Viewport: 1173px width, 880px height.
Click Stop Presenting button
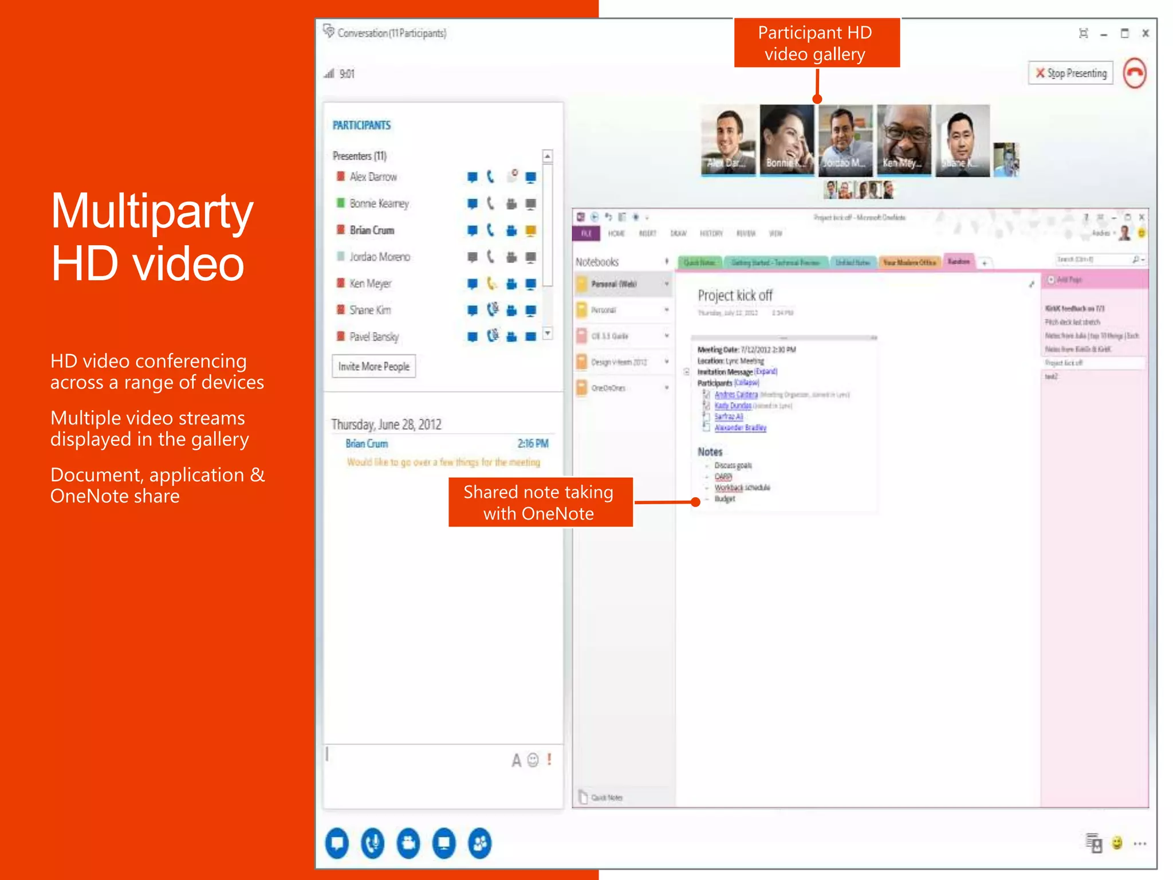pyautogui.click(x=1070, y=73)
